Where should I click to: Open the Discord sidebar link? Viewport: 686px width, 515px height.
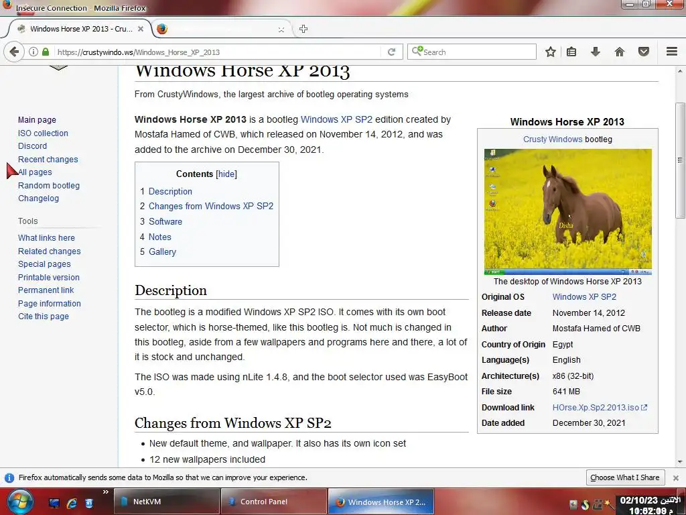tap(32, 146)
